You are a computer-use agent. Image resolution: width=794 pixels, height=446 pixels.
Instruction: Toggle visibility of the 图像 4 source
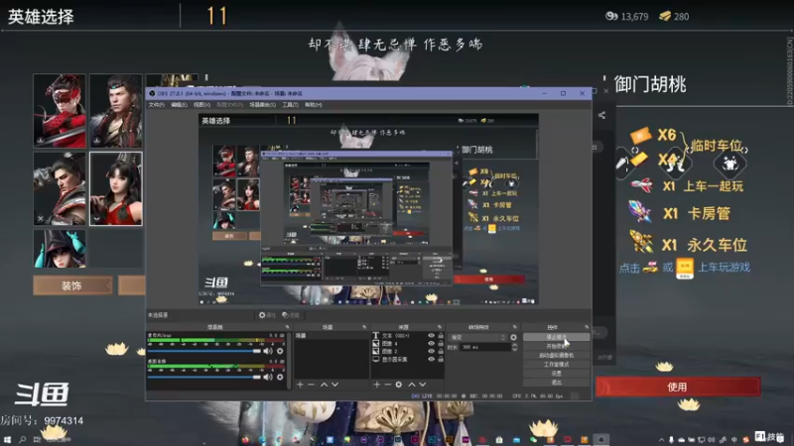[431, 344]
